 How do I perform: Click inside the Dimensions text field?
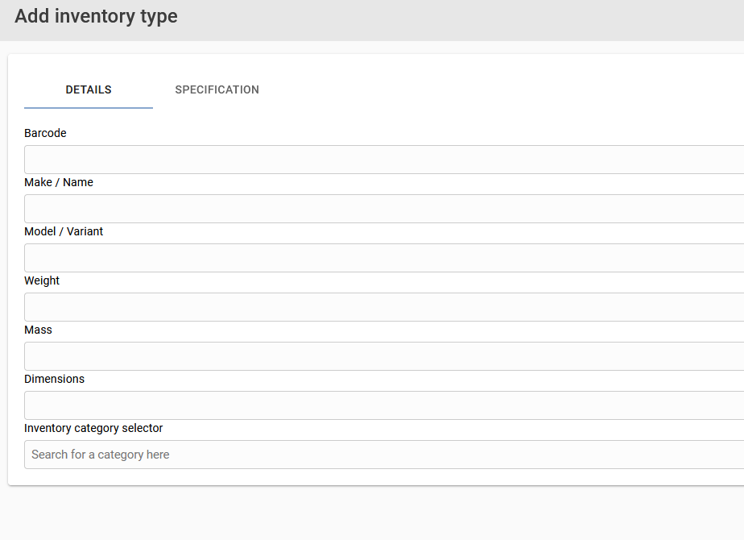pyautogui.click(x=384, y=405)
